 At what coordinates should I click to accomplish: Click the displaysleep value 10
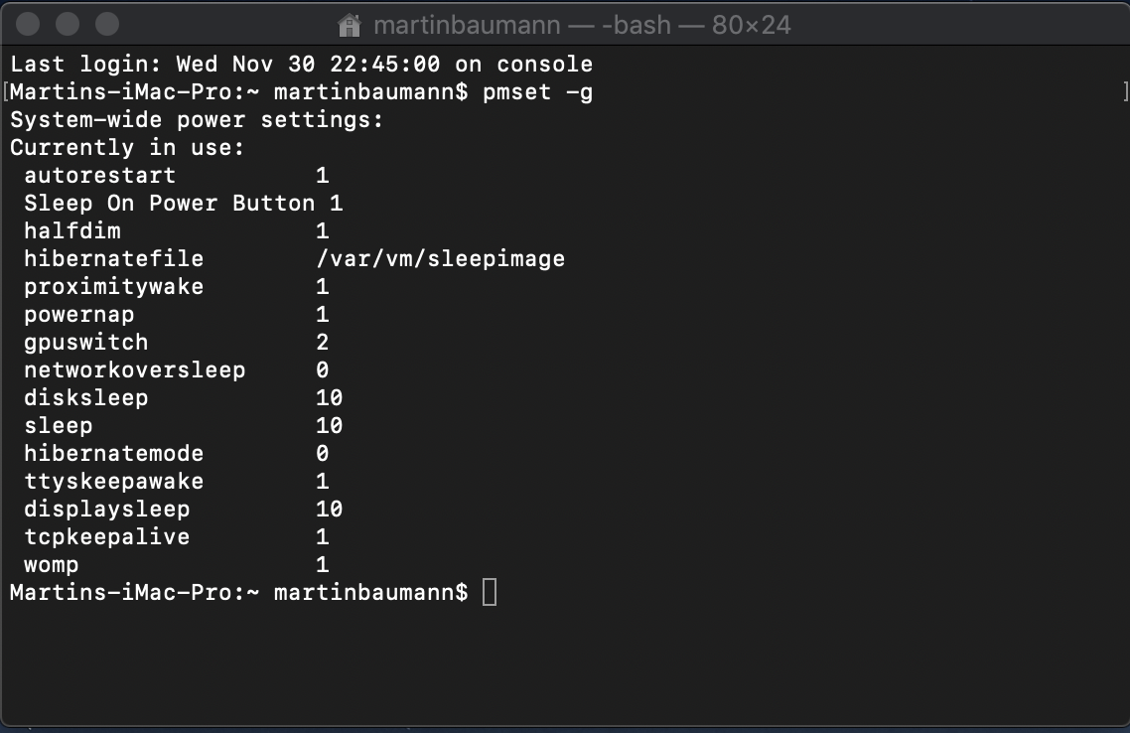tap(329, 510)
